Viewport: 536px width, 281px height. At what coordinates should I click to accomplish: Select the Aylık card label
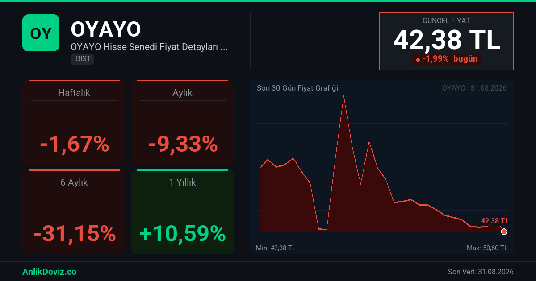(x=183, y=93)
